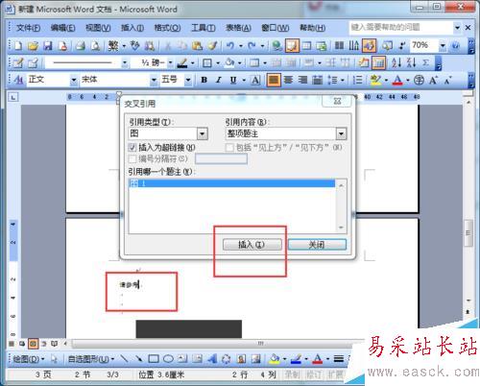480x386 pixels.
Task: Toggle Tables and Borders toolbar icon
Action: (292, 46)
